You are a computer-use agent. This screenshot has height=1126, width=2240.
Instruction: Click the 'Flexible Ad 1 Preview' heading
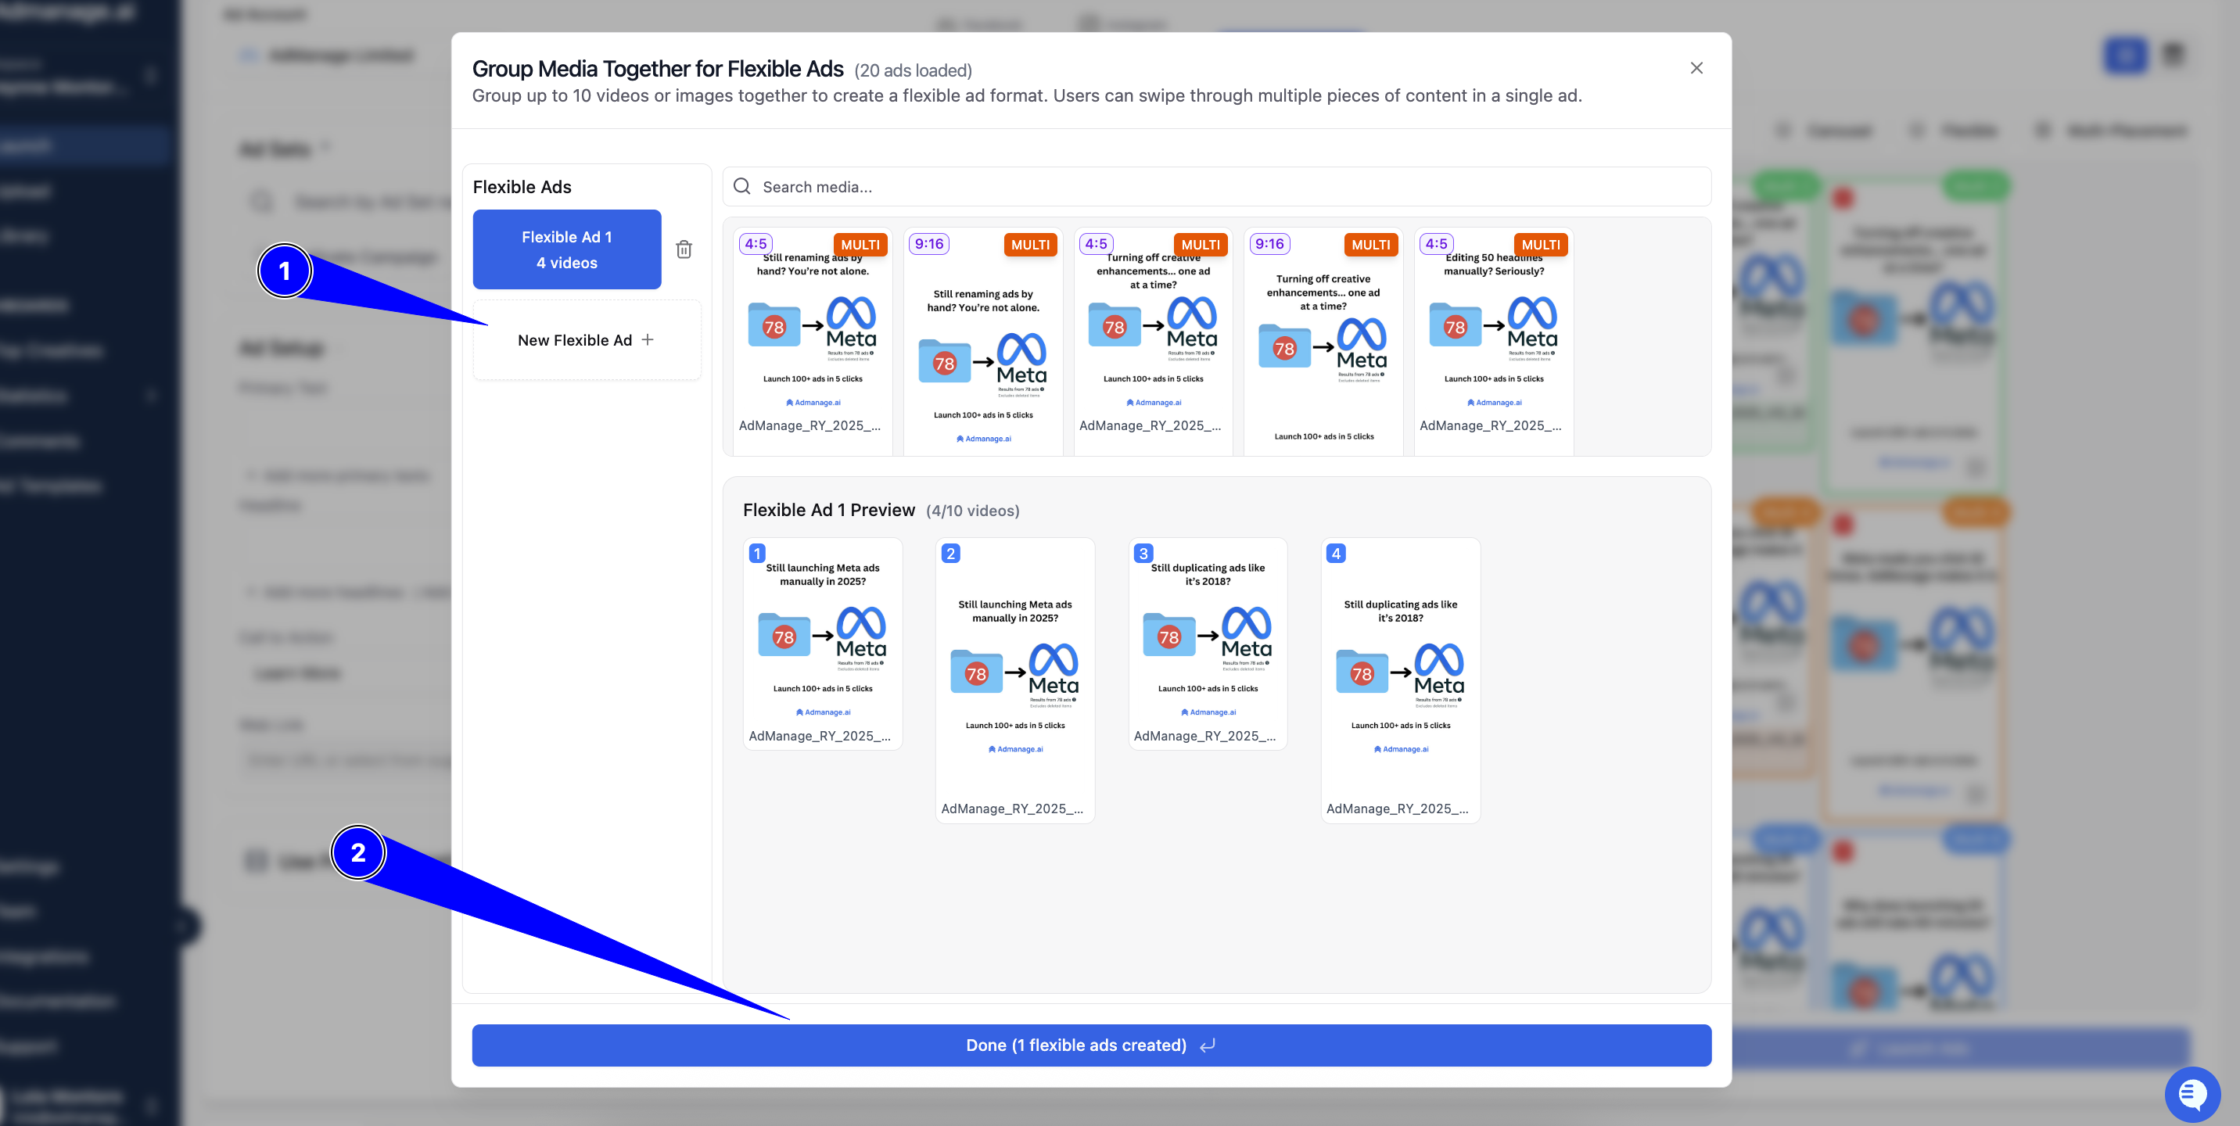(829, 510)
